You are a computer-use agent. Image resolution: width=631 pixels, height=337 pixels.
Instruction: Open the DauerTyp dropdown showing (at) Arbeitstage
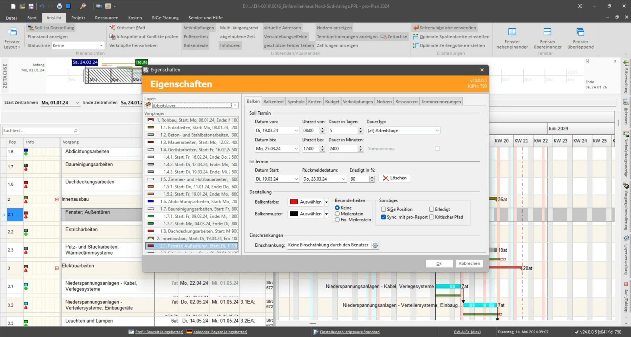point(437,130)
